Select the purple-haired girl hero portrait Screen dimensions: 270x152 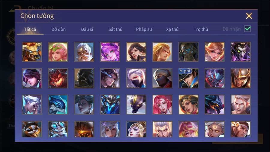pos(110,52)
